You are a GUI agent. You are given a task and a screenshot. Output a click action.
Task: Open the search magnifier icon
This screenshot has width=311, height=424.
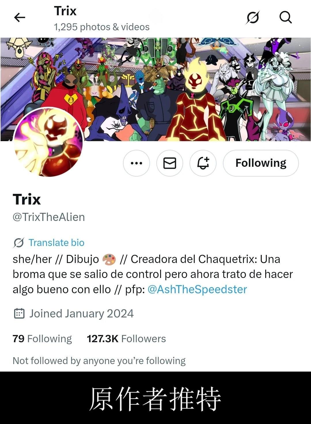point(286,17)
